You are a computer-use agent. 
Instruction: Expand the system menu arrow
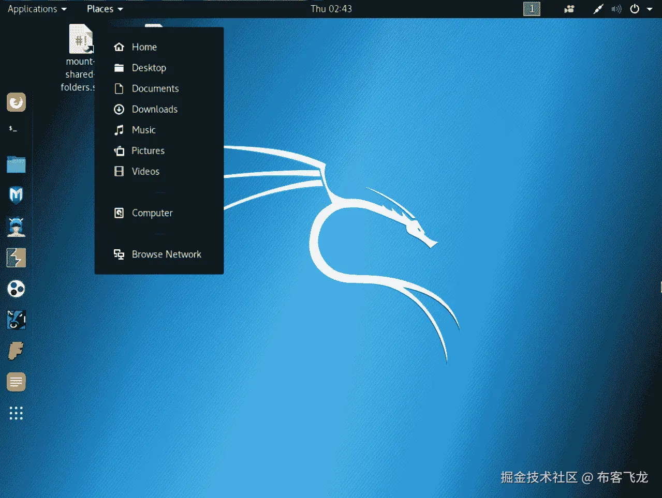coord(650,9)
